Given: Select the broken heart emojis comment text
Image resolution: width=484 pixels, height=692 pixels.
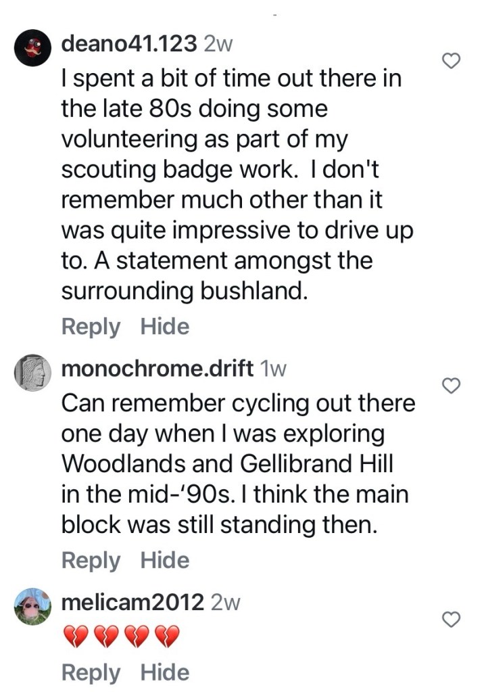Looking at the screenshot, I should point(120,637).
